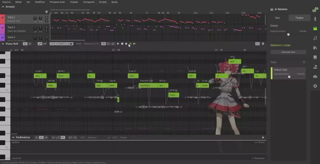Viewport: 320px width, 164px height.
Task: Click the Record button in transport bar
Action: (126, 44)
